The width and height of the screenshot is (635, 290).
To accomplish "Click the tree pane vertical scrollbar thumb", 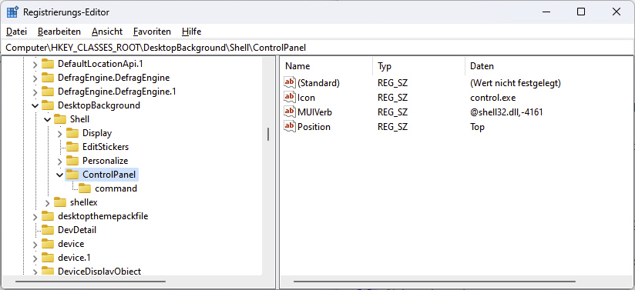I will tap(268, 135).
